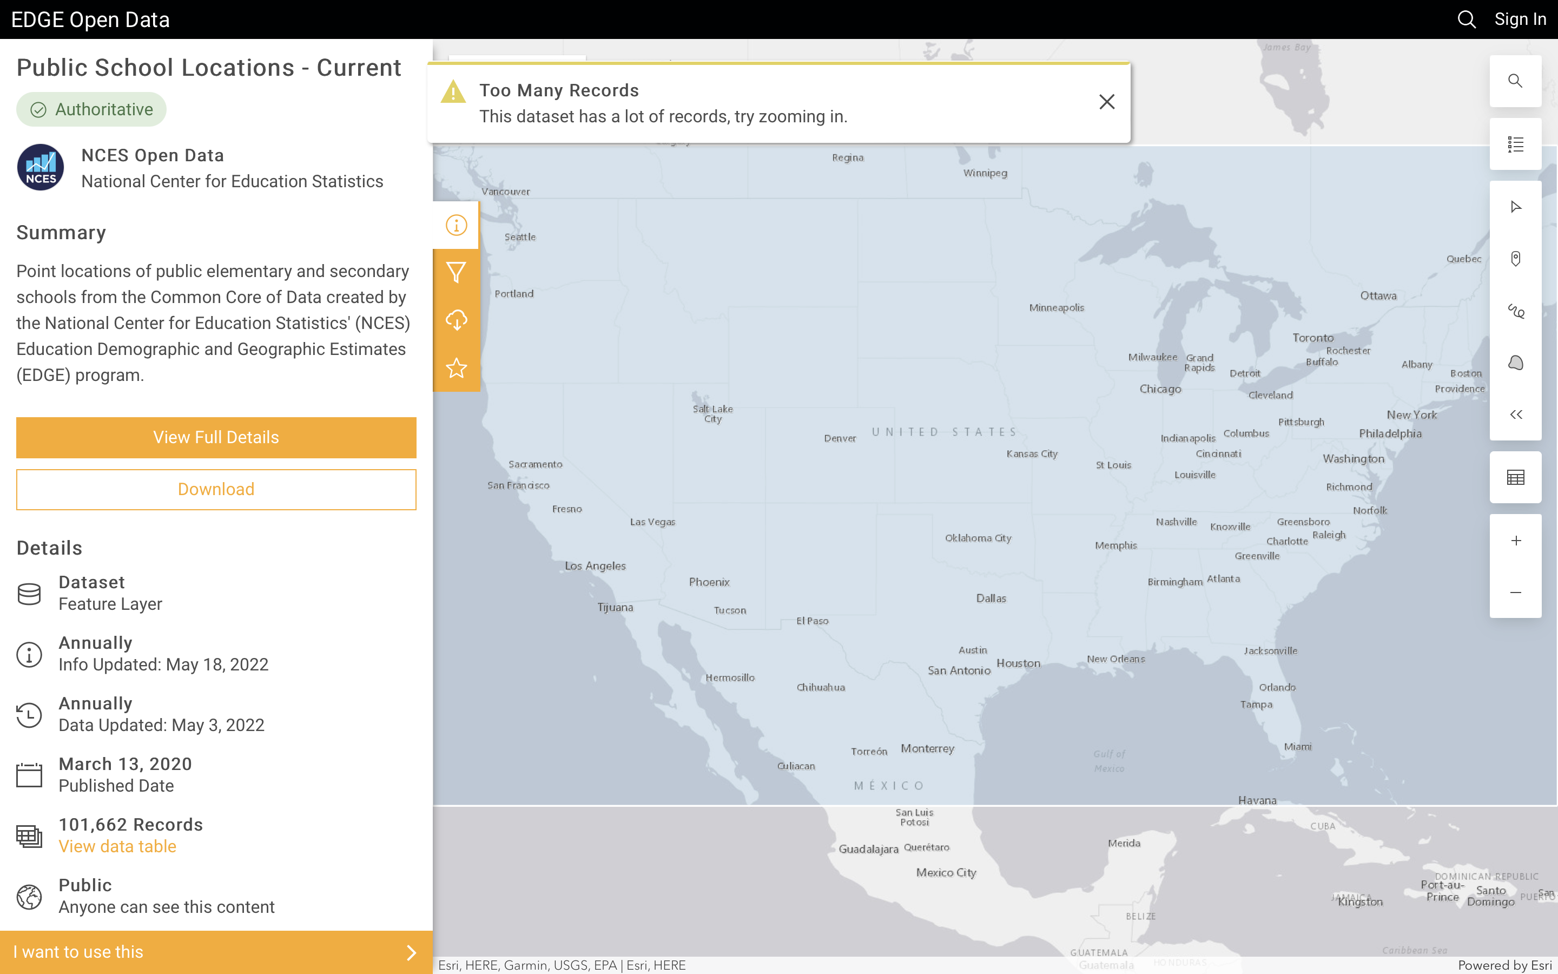Click the Denver label on the map
Viewport: 1558px width, 974px height.
click(840, 439)
